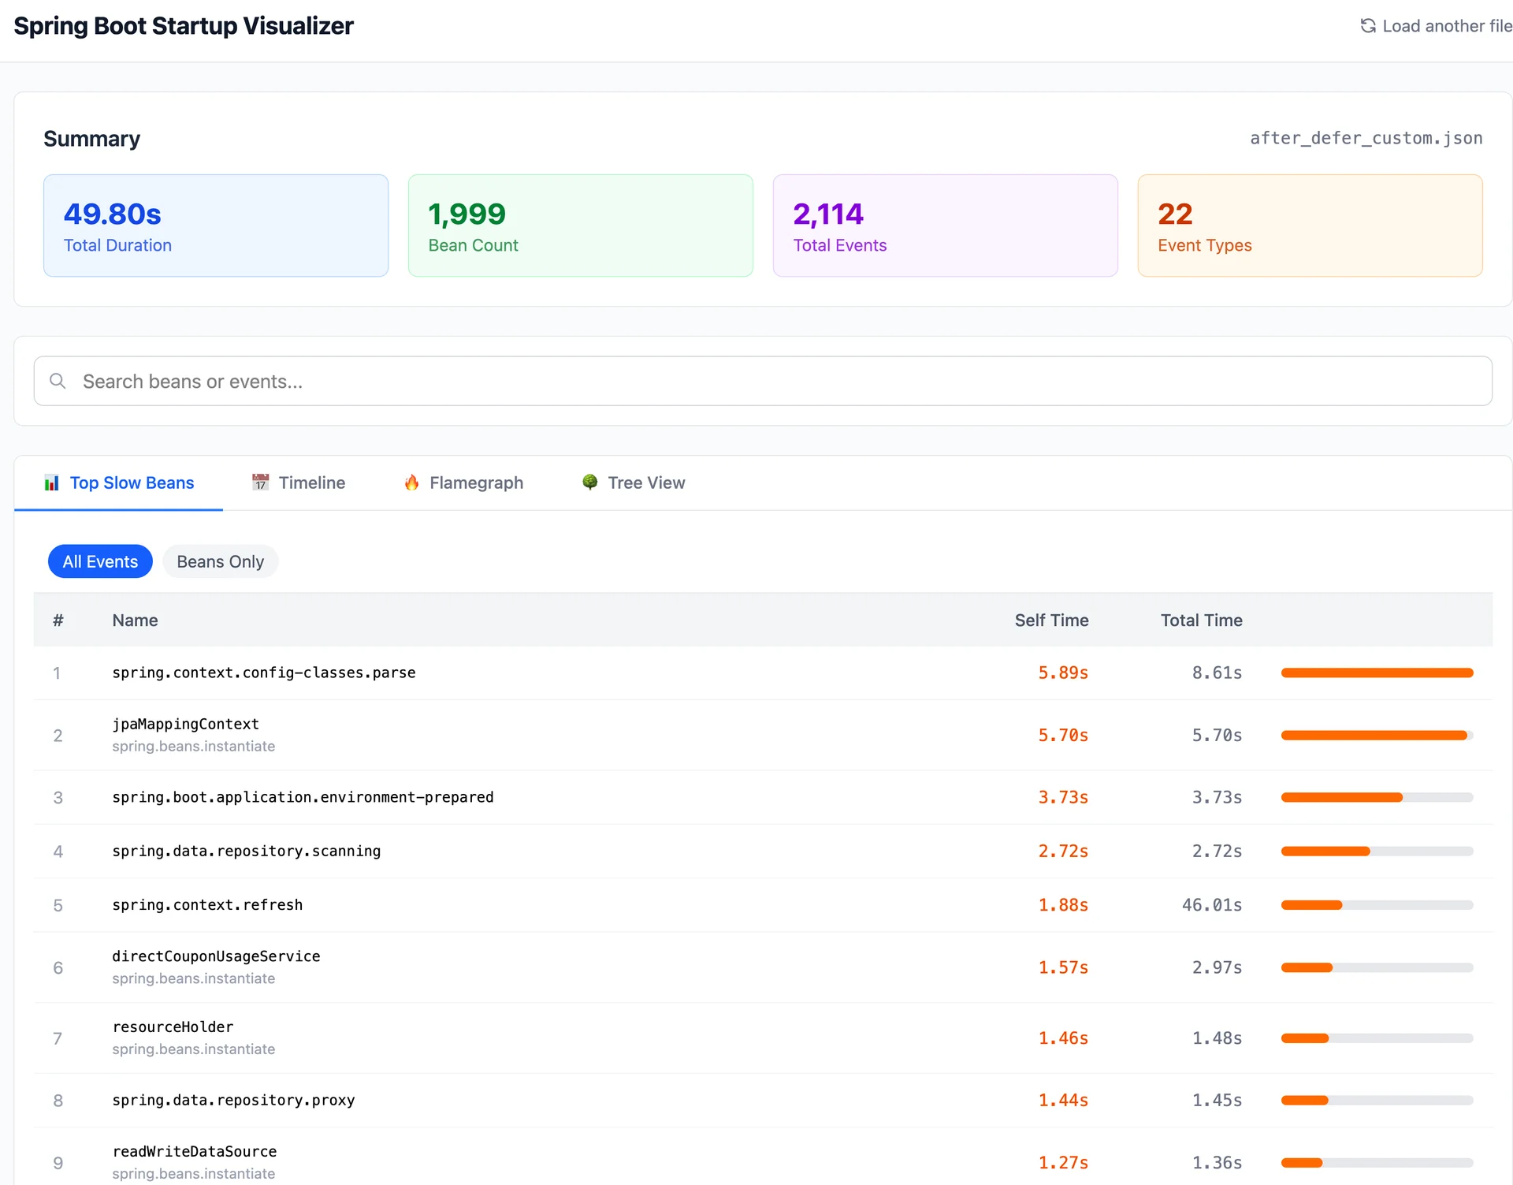Screen dimensions: 1513x1185
Task: Open the Timeline tab
Action: tap(311, 483)
